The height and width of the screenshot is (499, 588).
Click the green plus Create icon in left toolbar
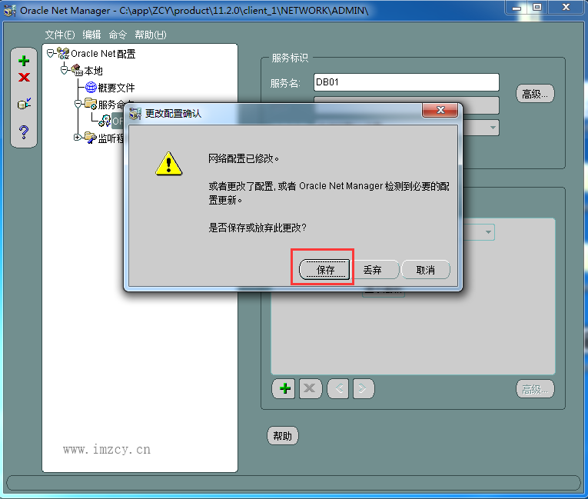coord(24,61)
